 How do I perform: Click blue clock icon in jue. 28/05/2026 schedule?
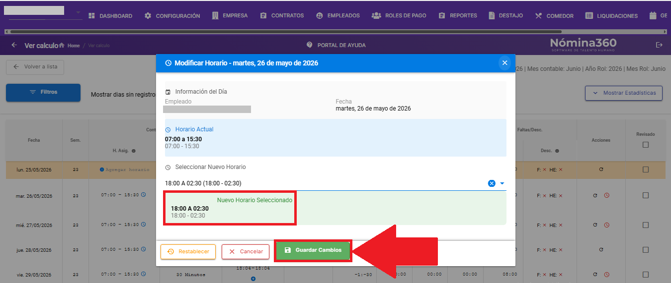point(143,249)
